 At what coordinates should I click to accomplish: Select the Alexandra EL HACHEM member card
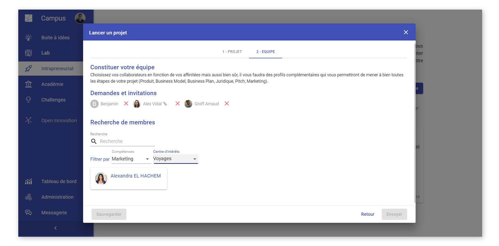point(128,178)
